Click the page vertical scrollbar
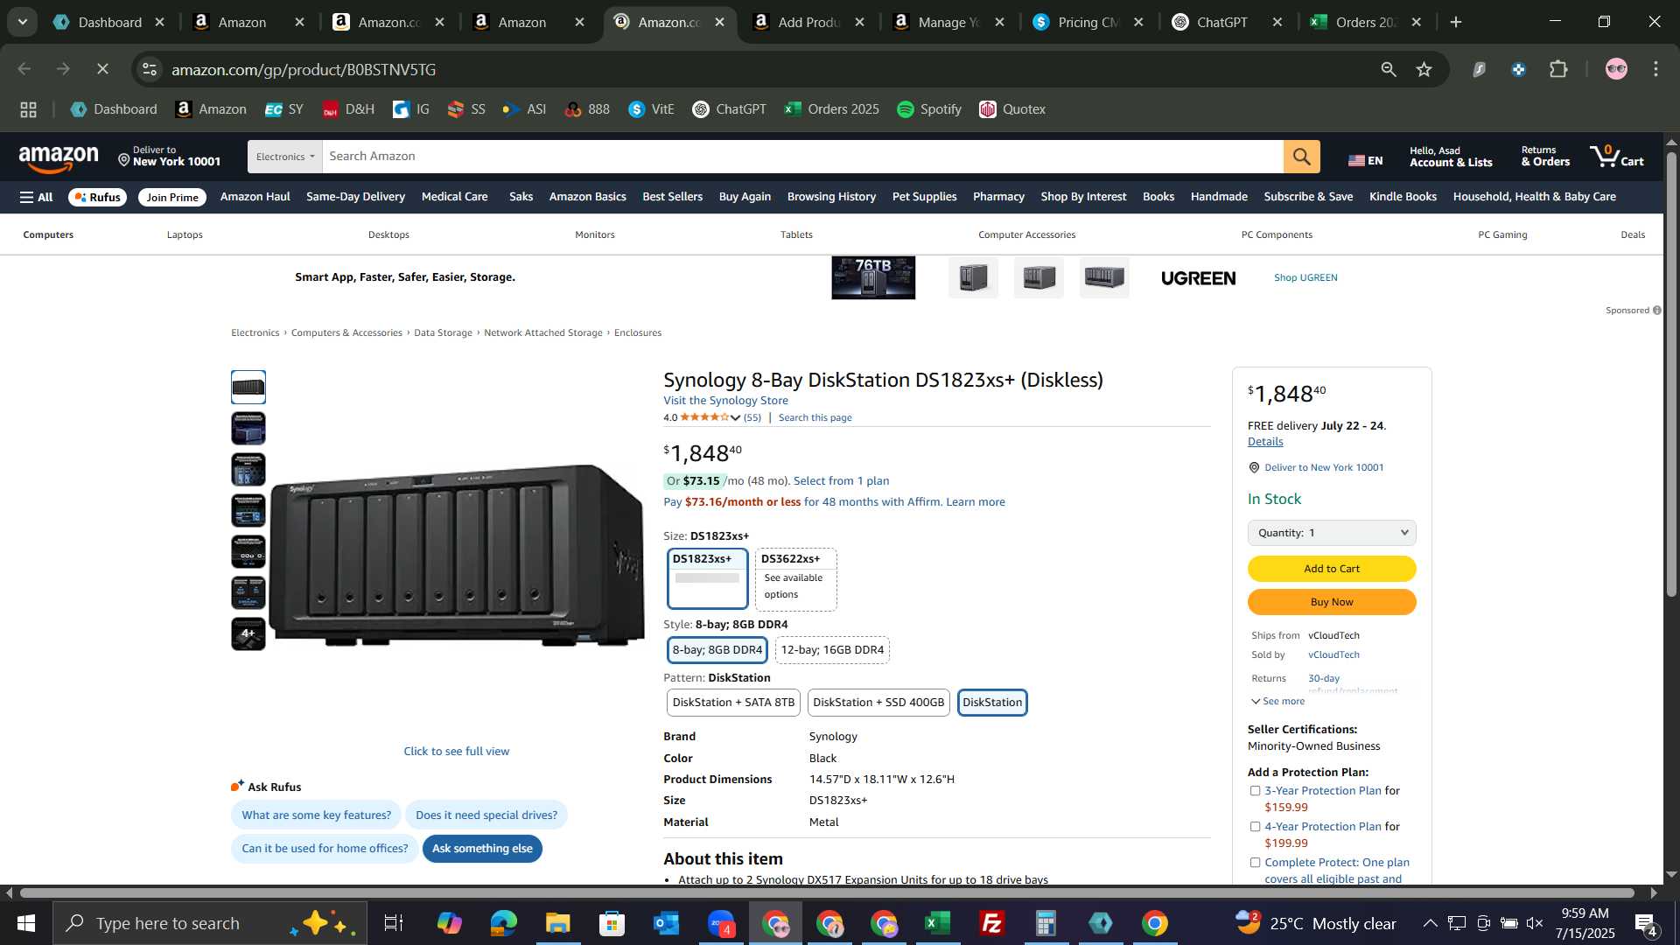The image size is (1680, 945). point(1671,374)
